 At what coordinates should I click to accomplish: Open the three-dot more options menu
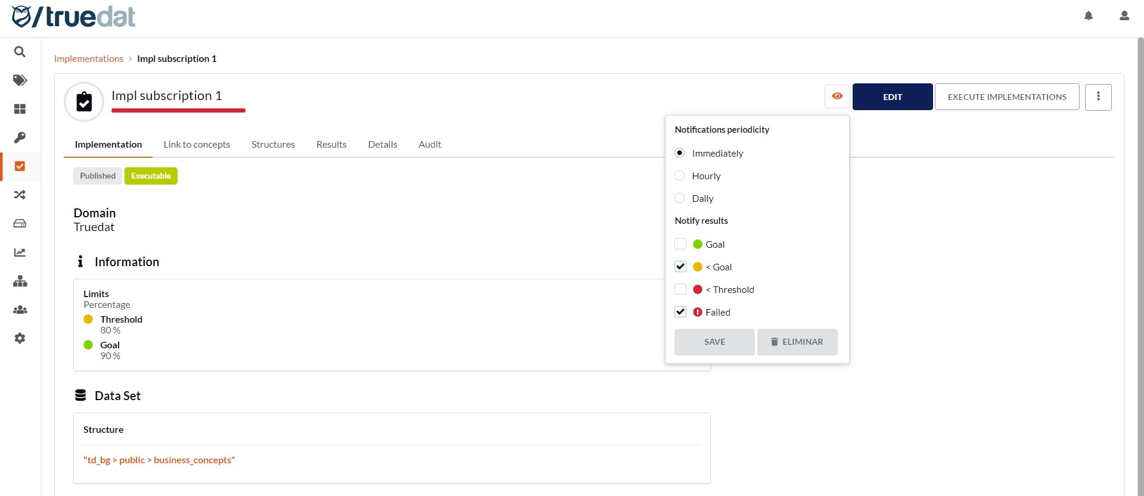coord(1098,97)
